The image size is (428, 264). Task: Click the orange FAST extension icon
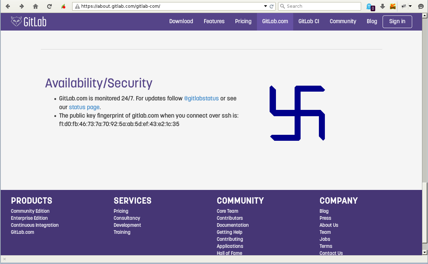click(x=392, y=6)
